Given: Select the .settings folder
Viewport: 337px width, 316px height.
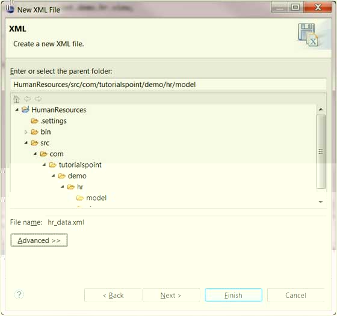Looking at the screenshot, I should click(49, 121).
